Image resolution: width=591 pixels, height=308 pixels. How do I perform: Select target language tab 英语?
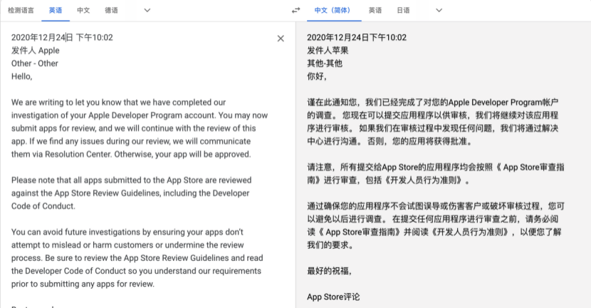pos(375,11)
